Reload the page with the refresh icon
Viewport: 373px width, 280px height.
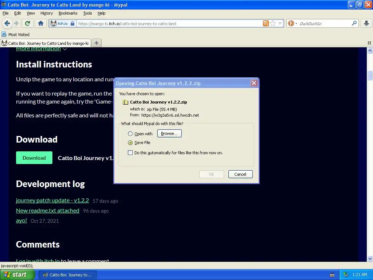(x=28, y=23)
